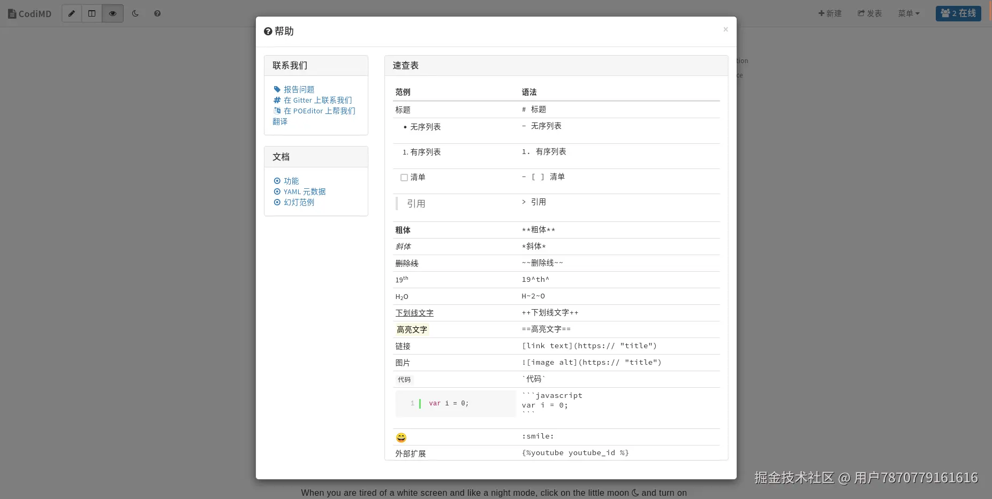Click the 速查表 panel heading
Viewport: 992px width, 499px height.
(556, 65)
